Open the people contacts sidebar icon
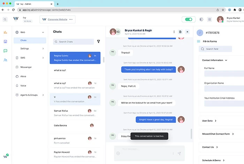The height and width of the screenshot is (164, 244). (x=5, y=60)
